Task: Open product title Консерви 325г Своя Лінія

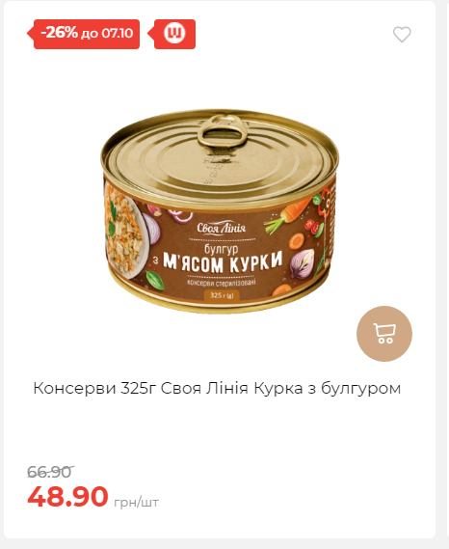Action: pos(217,388)
